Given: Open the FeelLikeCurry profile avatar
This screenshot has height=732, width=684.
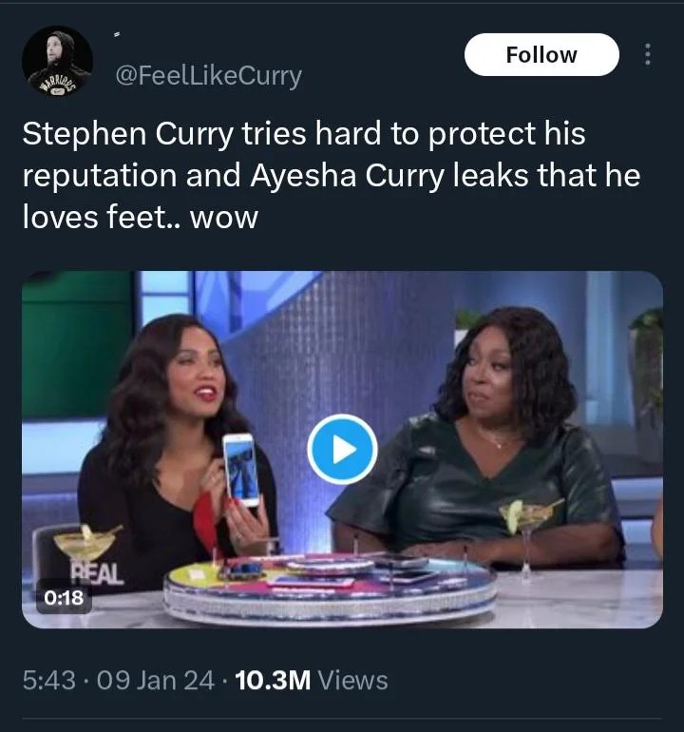Looking at the screenshot, I should 57,61.
